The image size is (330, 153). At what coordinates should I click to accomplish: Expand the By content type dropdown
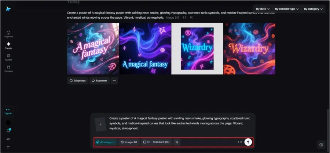[x=286, y=8]
